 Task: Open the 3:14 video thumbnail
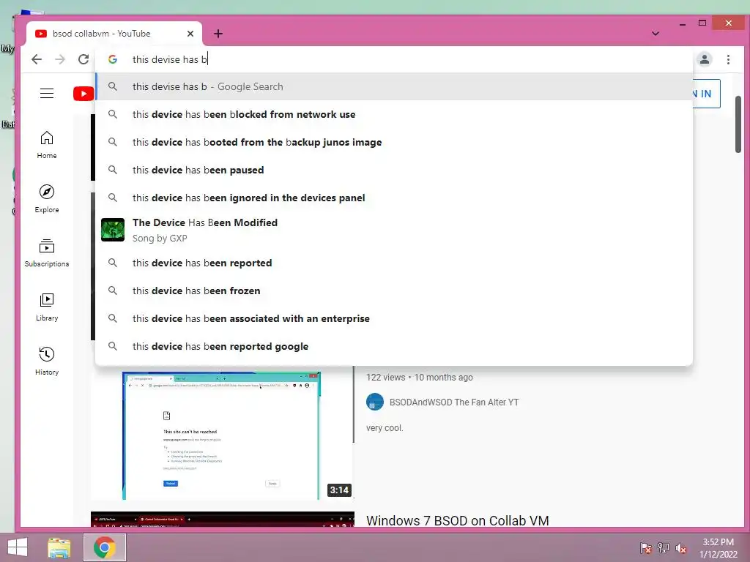[223, 435]
